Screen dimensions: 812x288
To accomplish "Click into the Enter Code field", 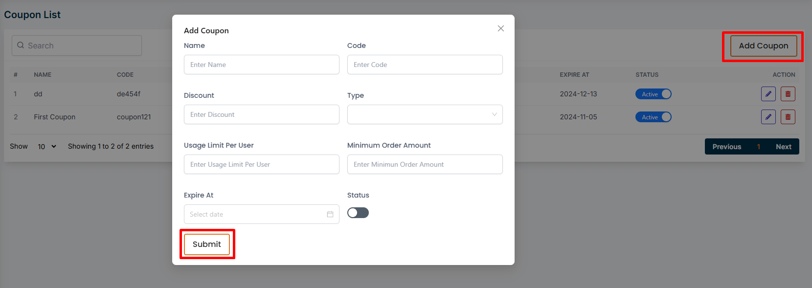I will [425, 65].
